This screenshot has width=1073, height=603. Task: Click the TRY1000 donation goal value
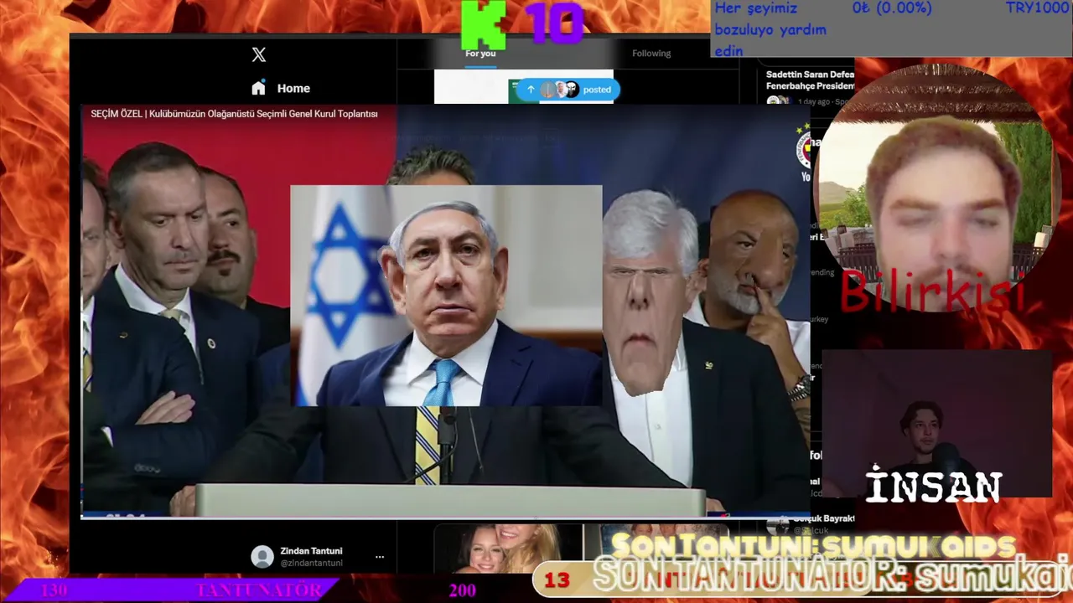click(1039, 8)
